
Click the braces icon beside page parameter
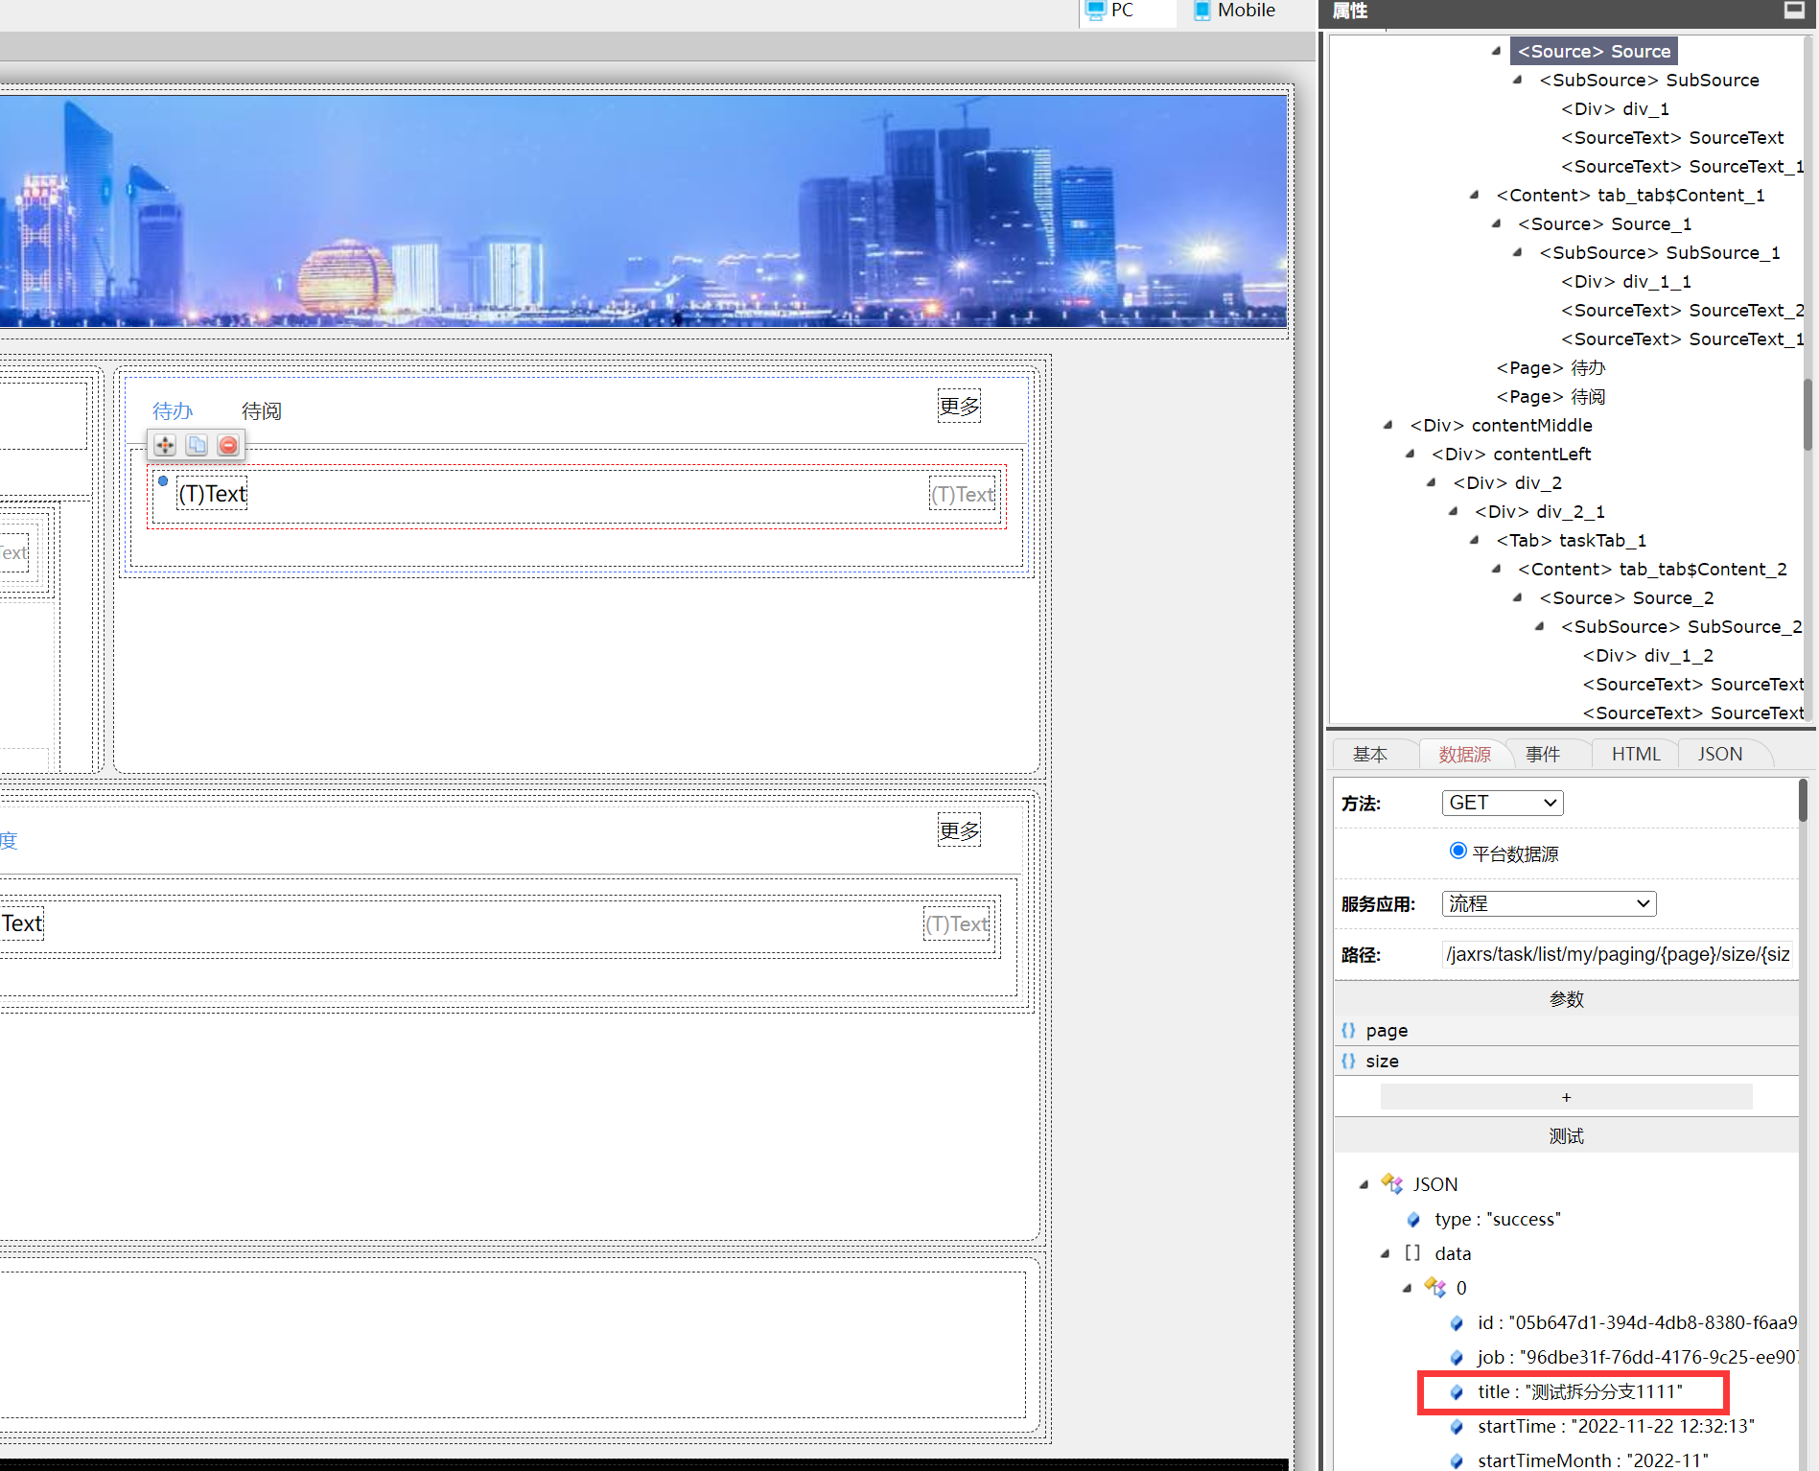pyautogui.click(x=1348, y=1031)
